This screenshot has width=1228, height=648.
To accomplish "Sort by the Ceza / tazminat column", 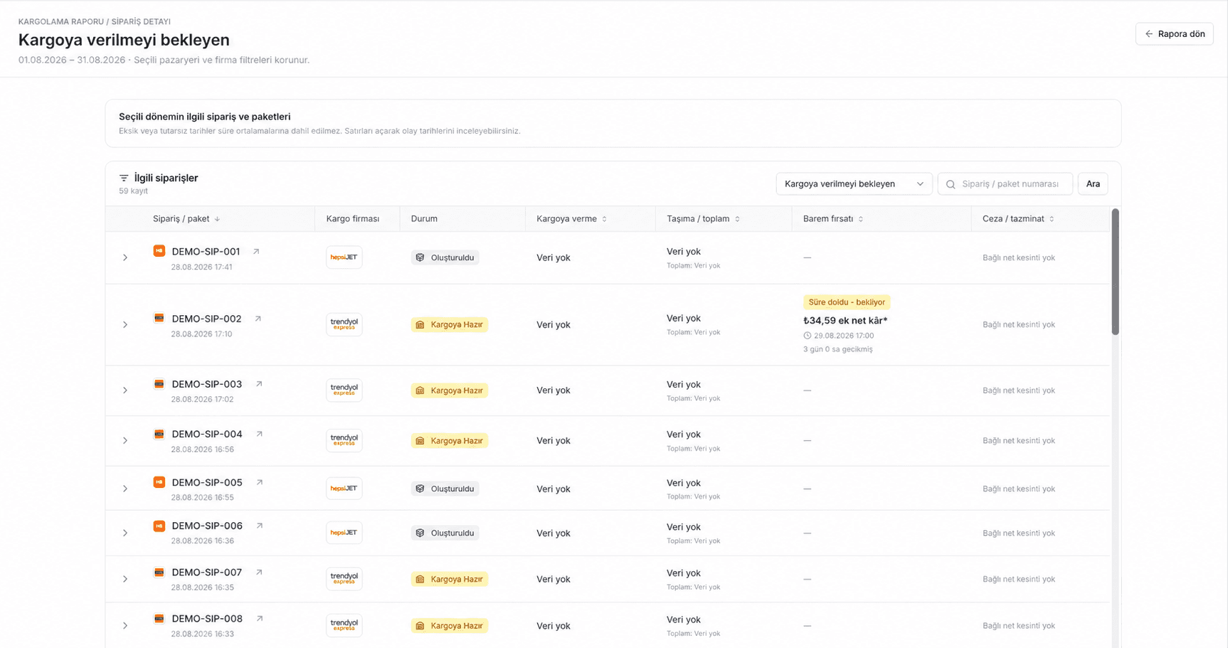I will pyautogui.click(x=1052, y=219).
